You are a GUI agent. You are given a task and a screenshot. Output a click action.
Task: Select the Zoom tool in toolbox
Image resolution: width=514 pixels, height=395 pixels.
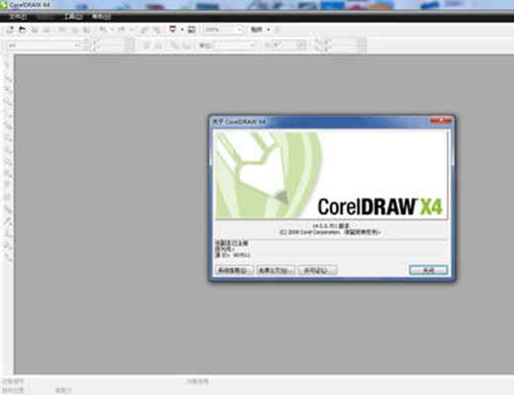click(x=7, y=102)
